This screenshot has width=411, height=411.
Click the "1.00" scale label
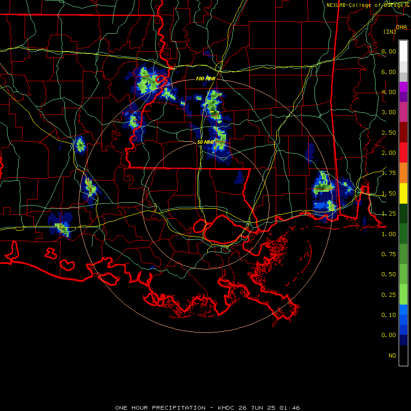click(389, 234)
